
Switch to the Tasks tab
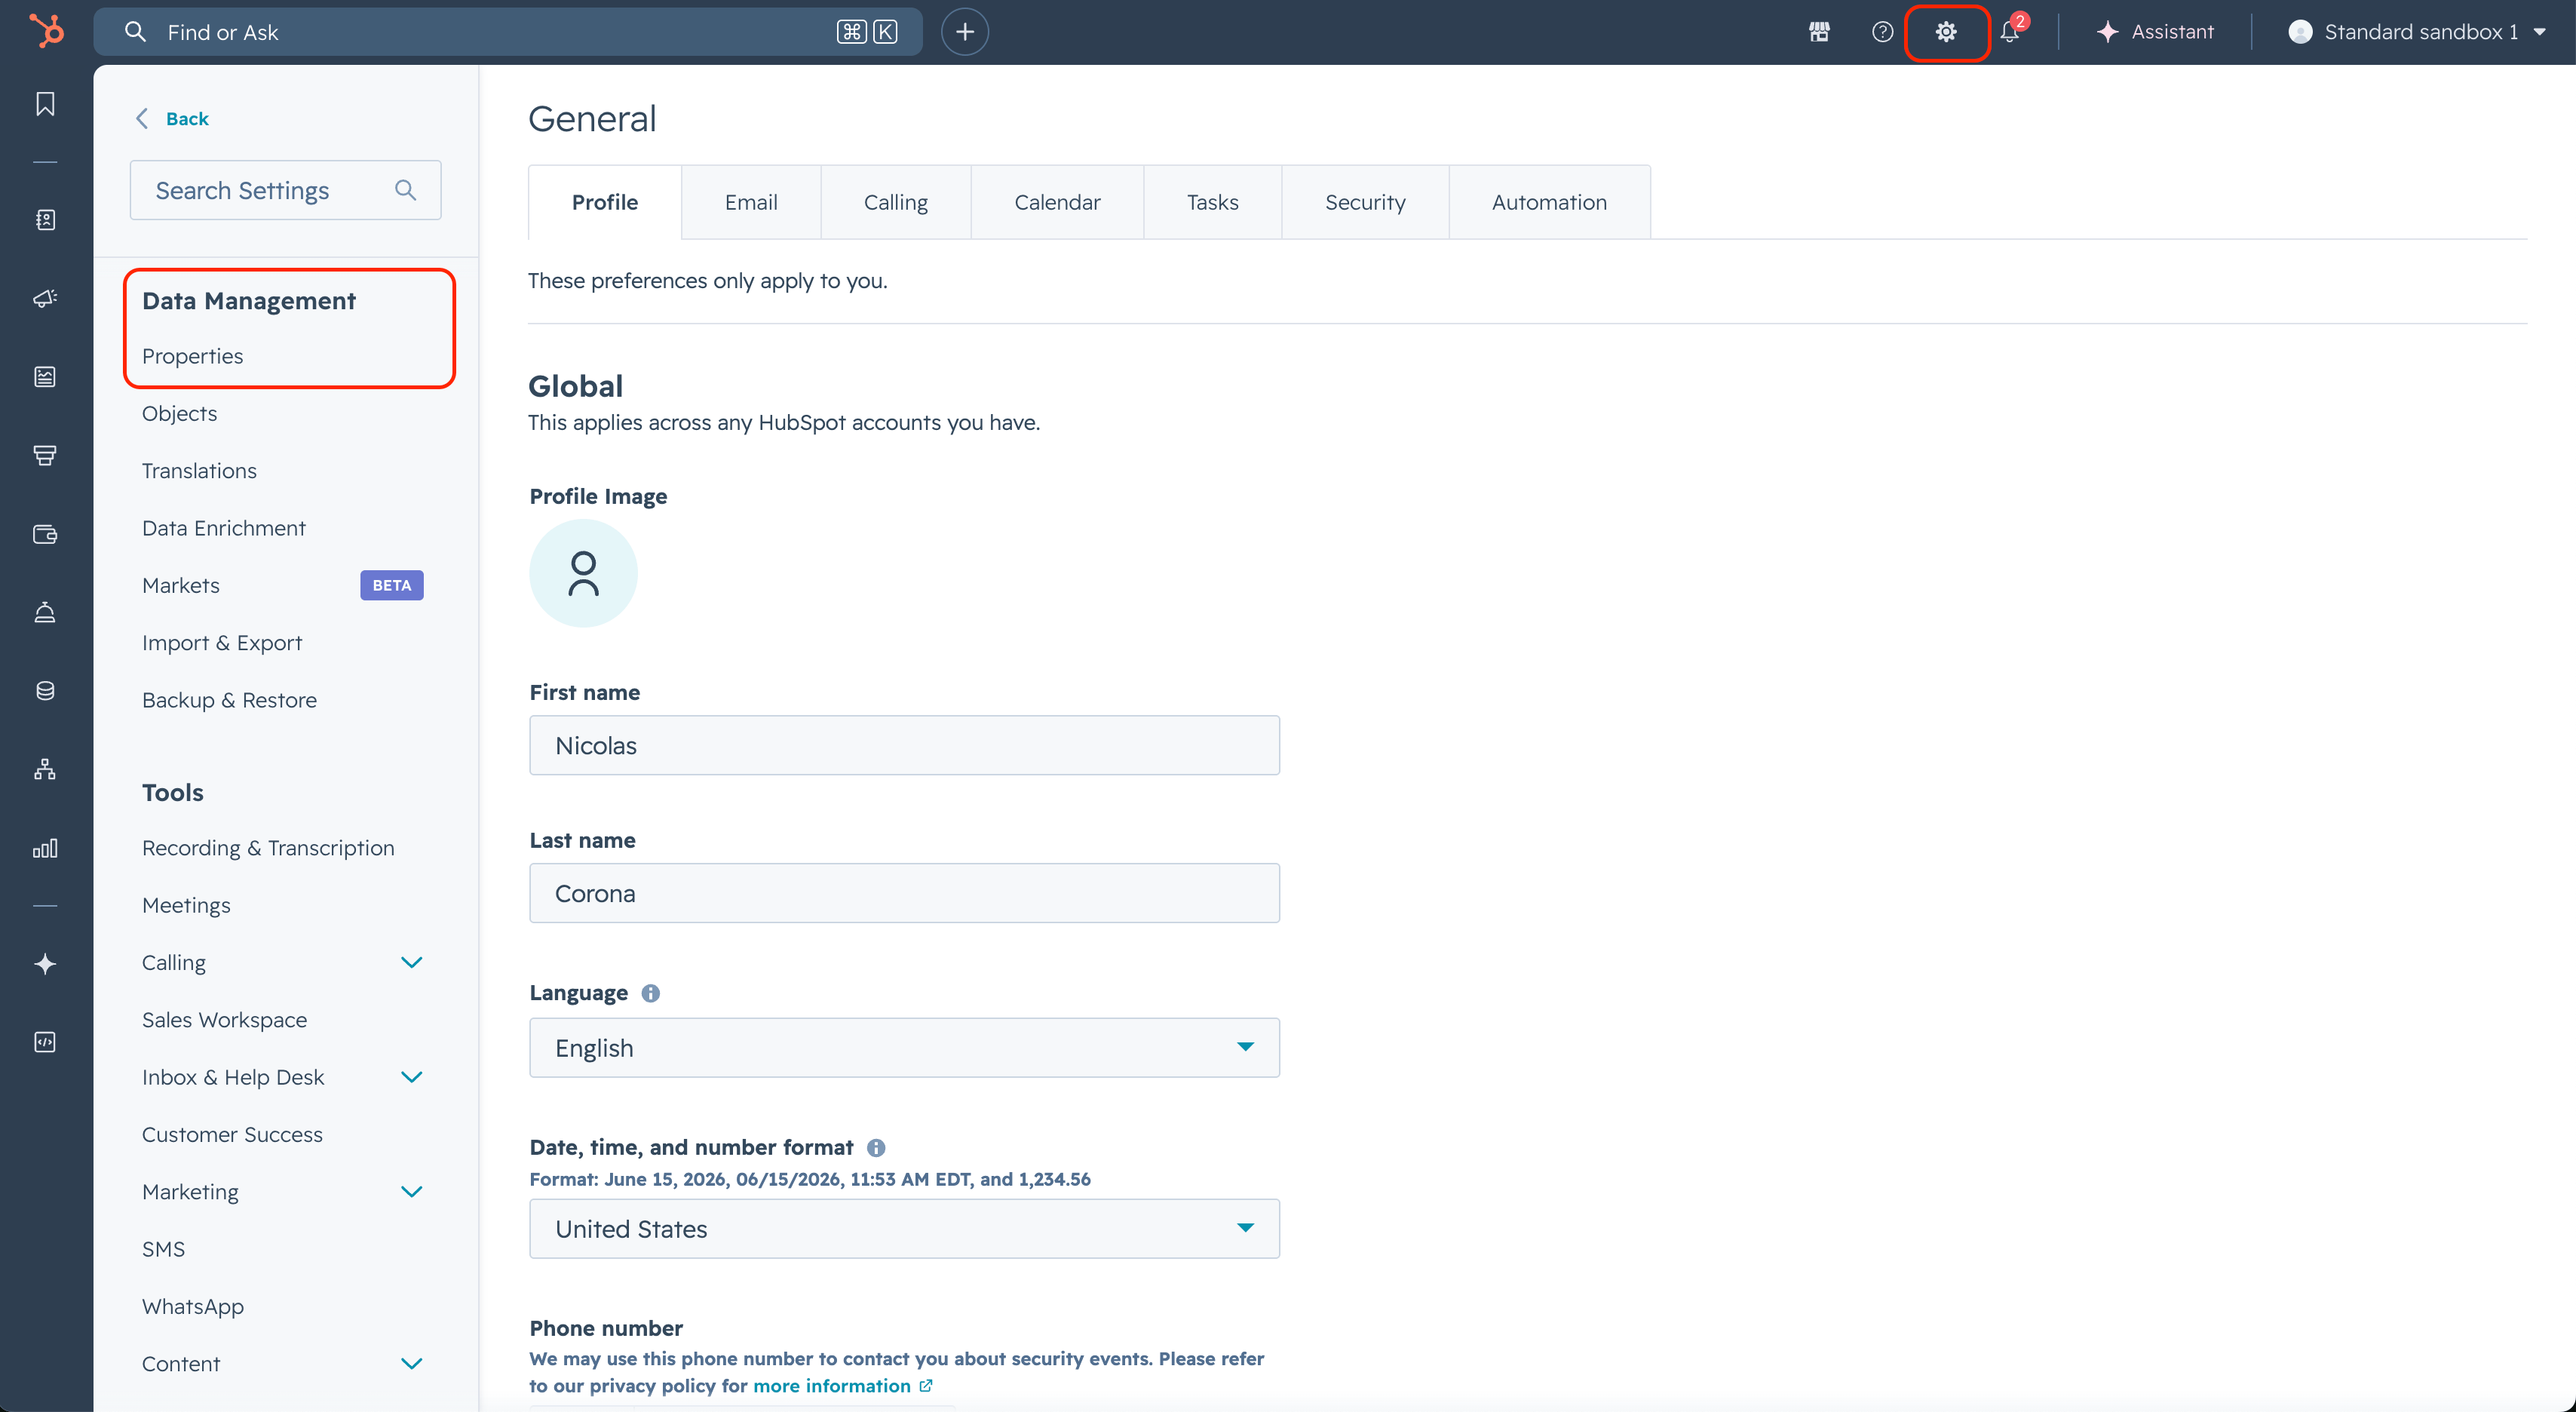[1212, 202]
